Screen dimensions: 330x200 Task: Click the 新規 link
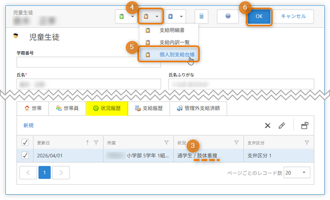coord(28,125)
